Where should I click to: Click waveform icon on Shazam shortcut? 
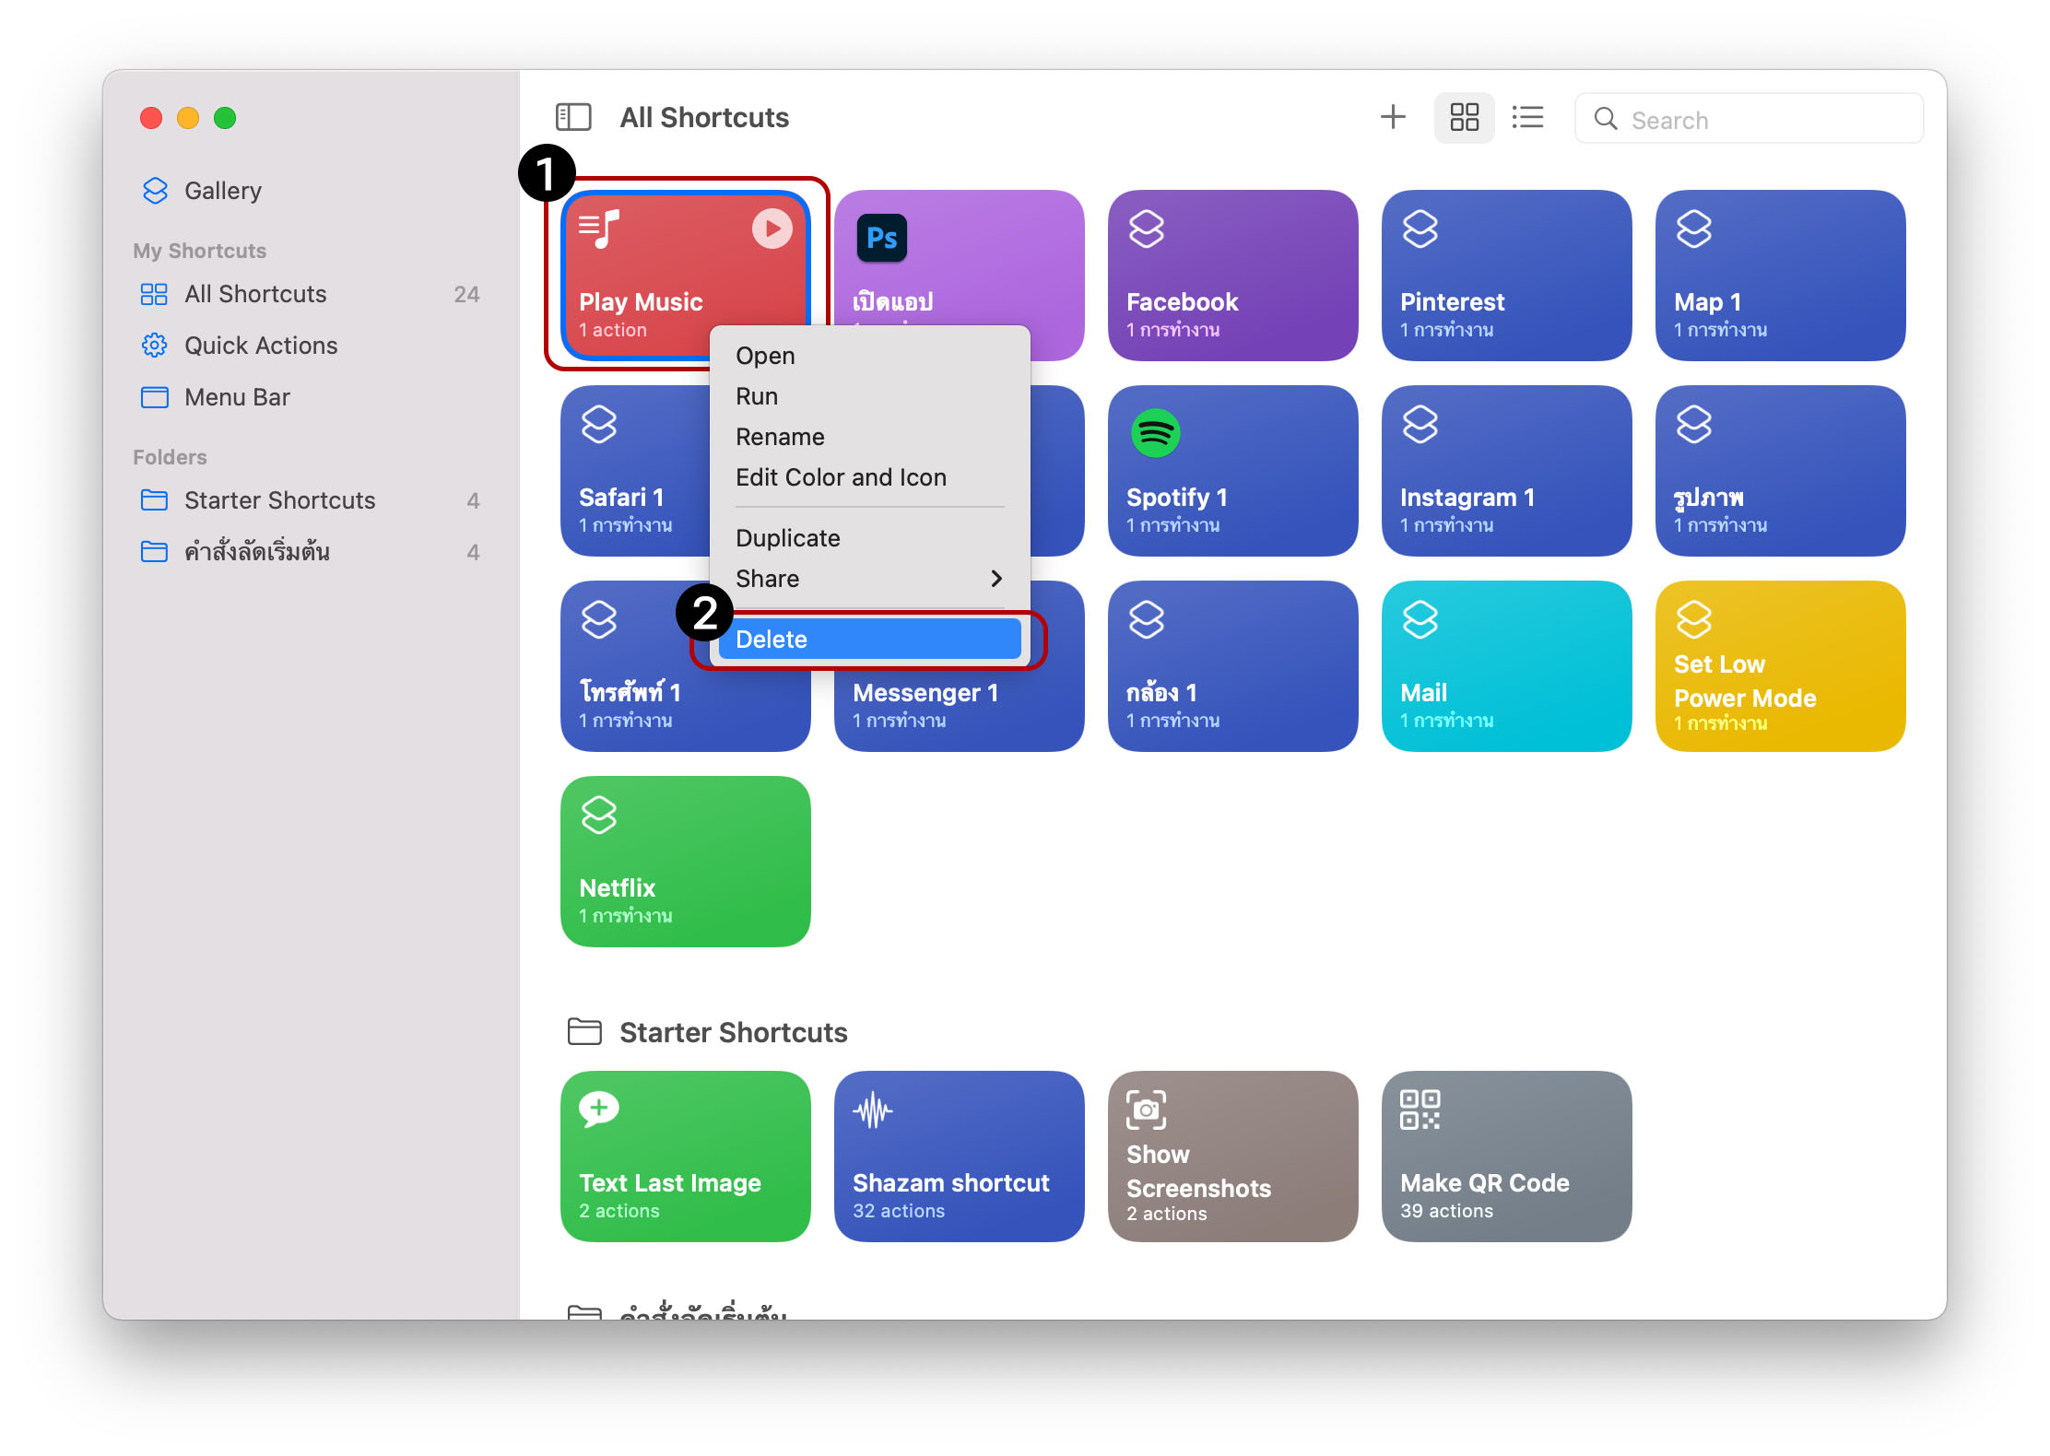point(872,1111)
